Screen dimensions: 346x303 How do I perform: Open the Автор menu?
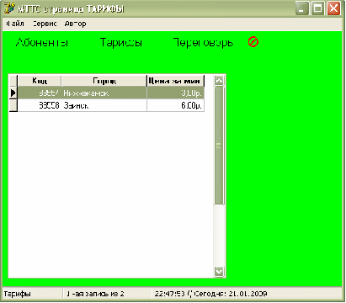coord(75,24)
